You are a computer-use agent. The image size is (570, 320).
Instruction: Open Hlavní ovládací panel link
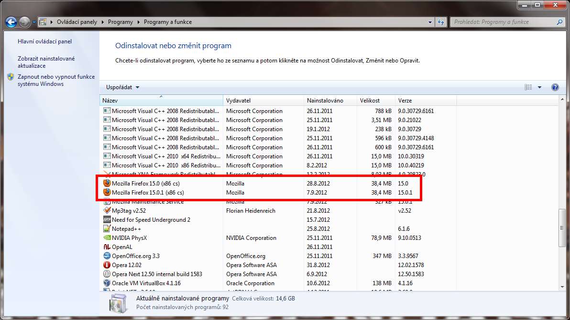pos(45,41)
